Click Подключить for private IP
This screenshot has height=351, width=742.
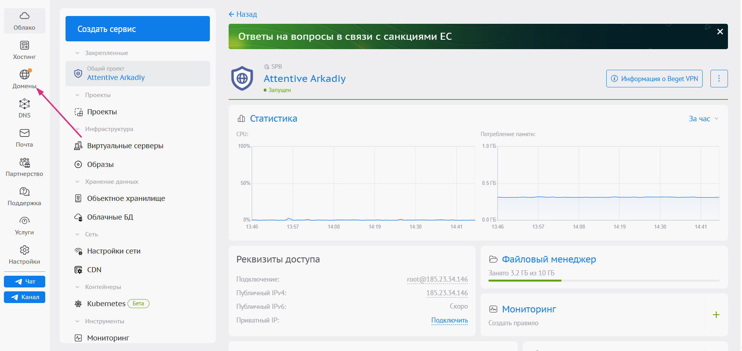(x=449, y=320)
